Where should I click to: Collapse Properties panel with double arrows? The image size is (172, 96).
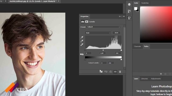click(x=120, y=17)
